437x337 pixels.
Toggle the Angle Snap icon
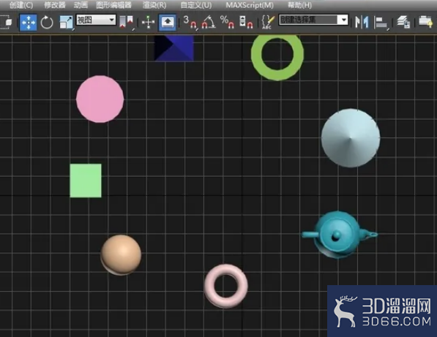[209, 22]
